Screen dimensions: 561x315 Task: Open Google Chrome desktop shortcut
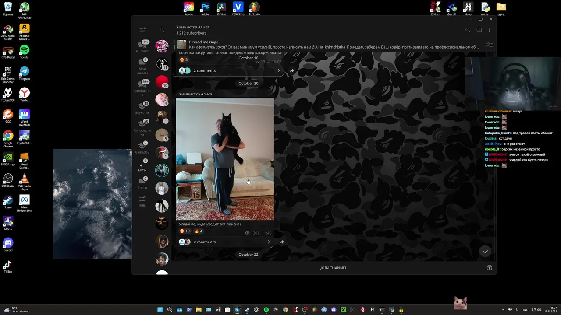8,139
